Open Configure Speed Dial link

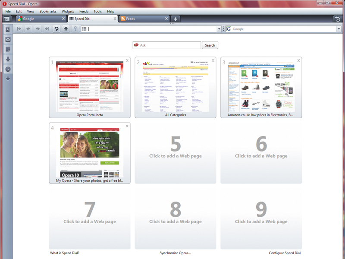point(285,253)
